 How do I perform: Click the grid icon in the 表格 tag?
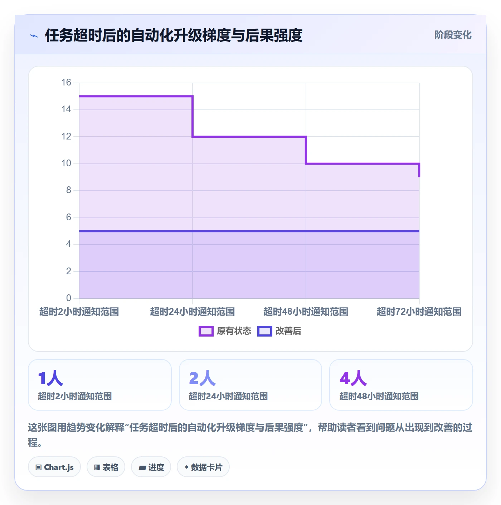pos(97,467)
